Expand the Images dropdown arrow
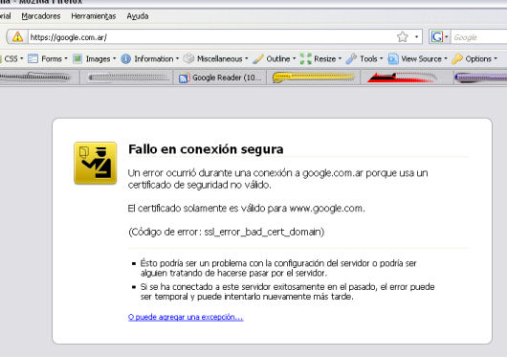 point(114,58)
